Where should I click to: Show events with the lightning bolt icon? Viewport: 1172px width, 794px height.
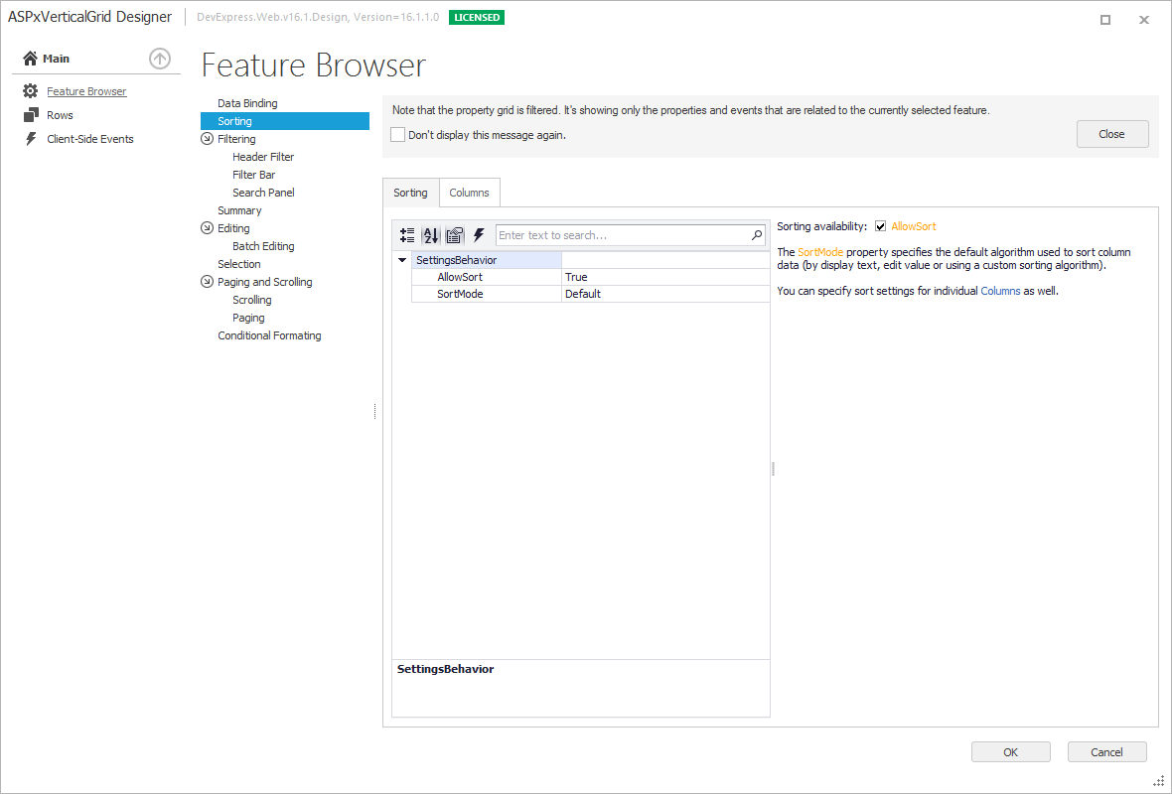479,235
